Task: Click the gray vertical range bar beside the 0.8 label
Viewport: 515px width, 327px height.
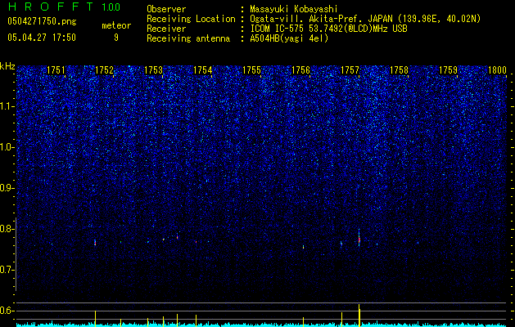Action: [16, 254]
